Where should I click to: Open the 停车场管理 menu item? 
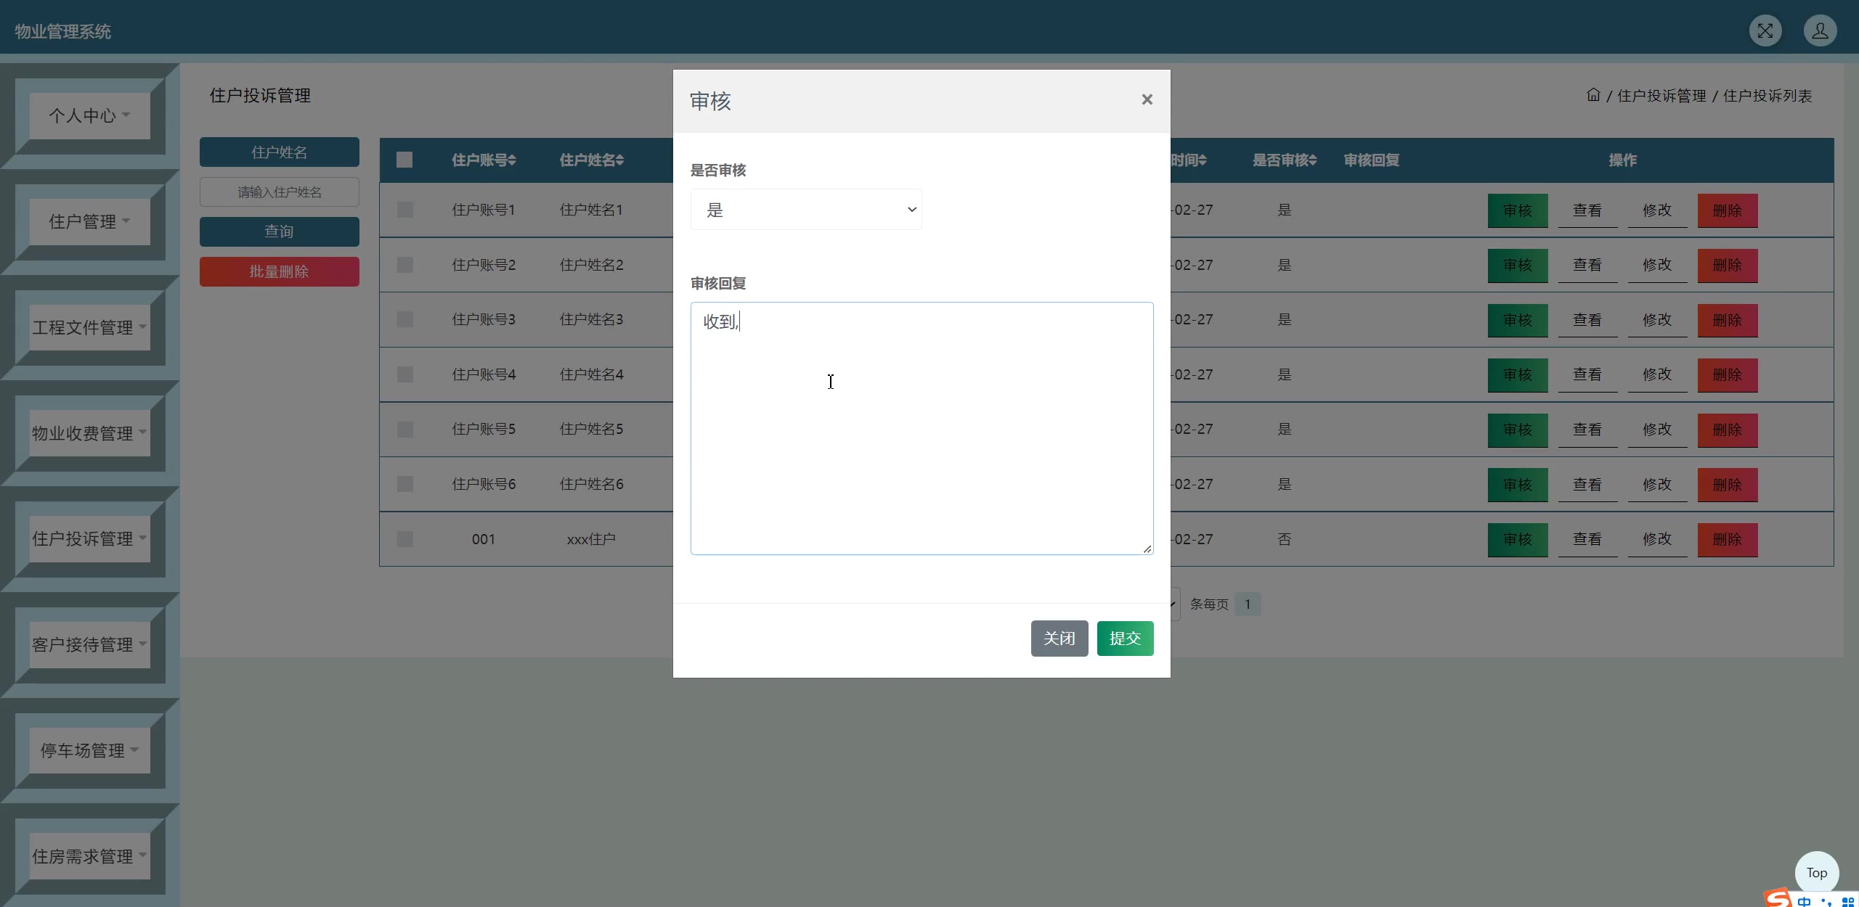pos(89,750)
